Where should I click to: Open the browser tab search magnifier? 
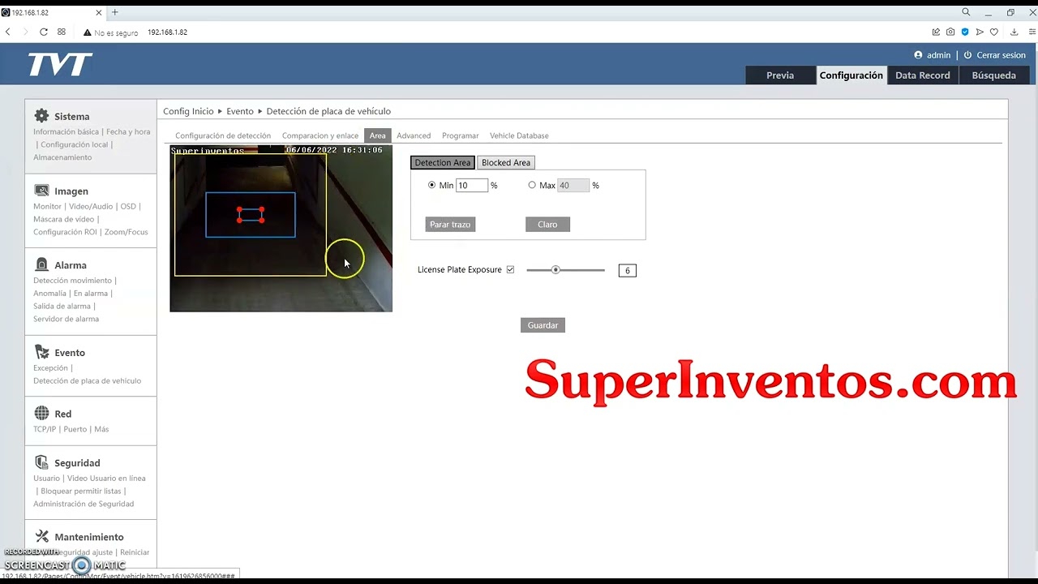point(966,12)
